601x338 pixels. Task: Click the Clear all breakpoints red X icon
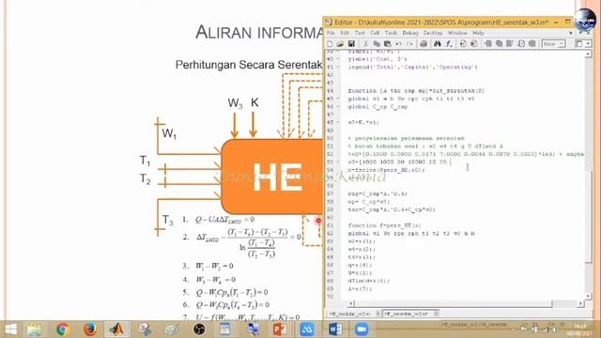pyautogui.click(x=473, y=44)
